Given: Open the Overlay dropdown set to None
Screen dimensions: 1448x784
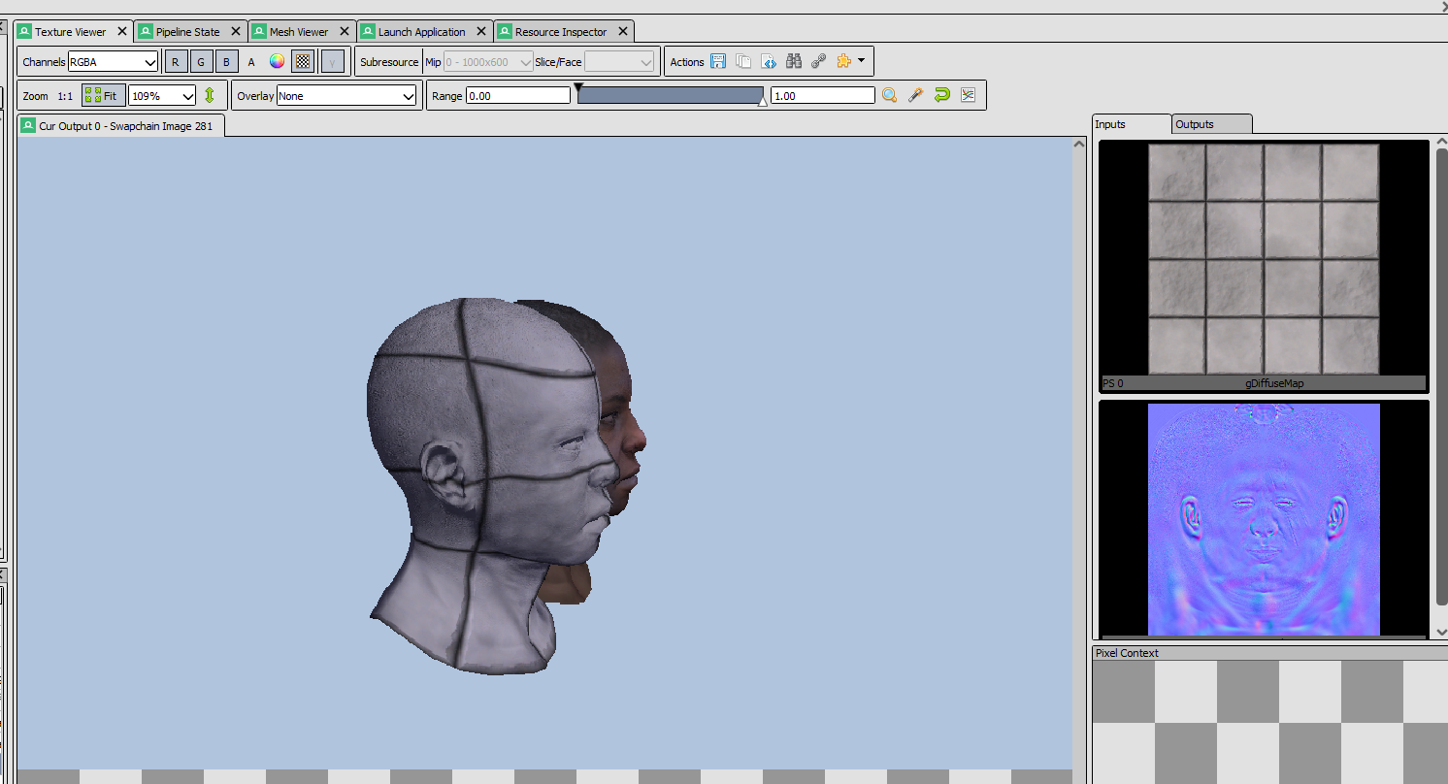Looking at the screenshot, I should click(346, 96).
